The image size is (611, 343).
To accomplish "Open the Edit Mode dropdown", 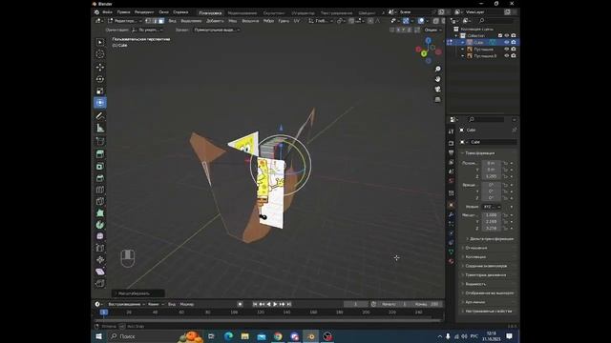I will (125, 21).
